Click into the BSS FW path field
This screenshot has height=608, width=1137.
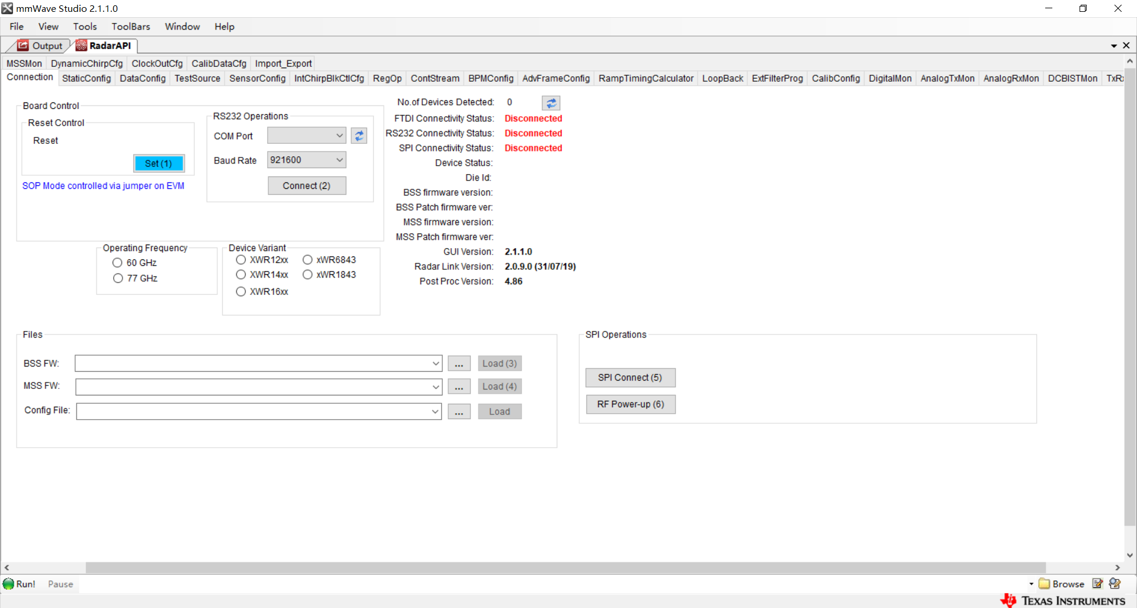point(253,363)
